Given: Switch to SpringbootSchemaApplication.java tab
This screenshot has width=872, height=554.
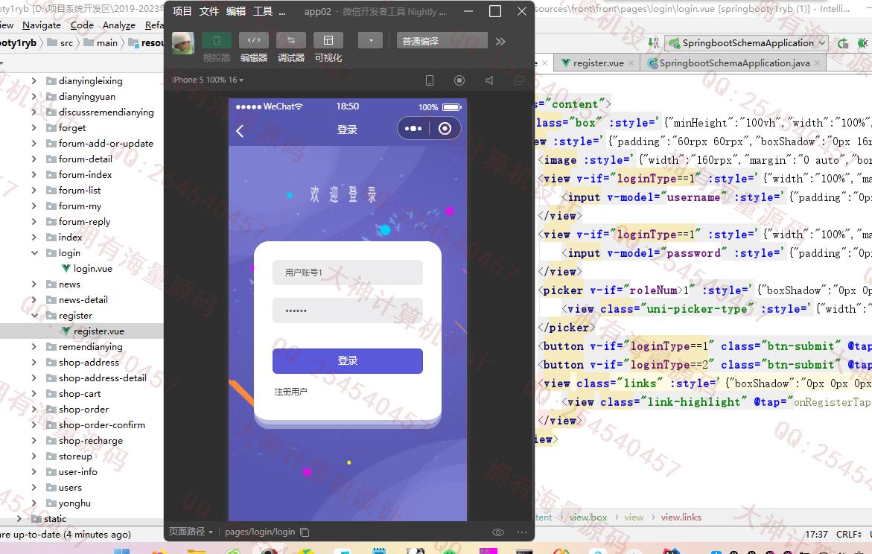Looking at the screenshot, I should (x=733, y=63).
